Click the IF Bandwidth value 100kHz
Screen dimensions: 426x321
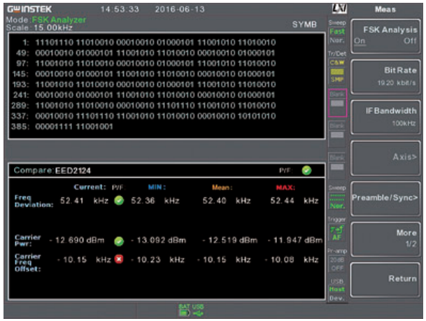coord(404,124)
